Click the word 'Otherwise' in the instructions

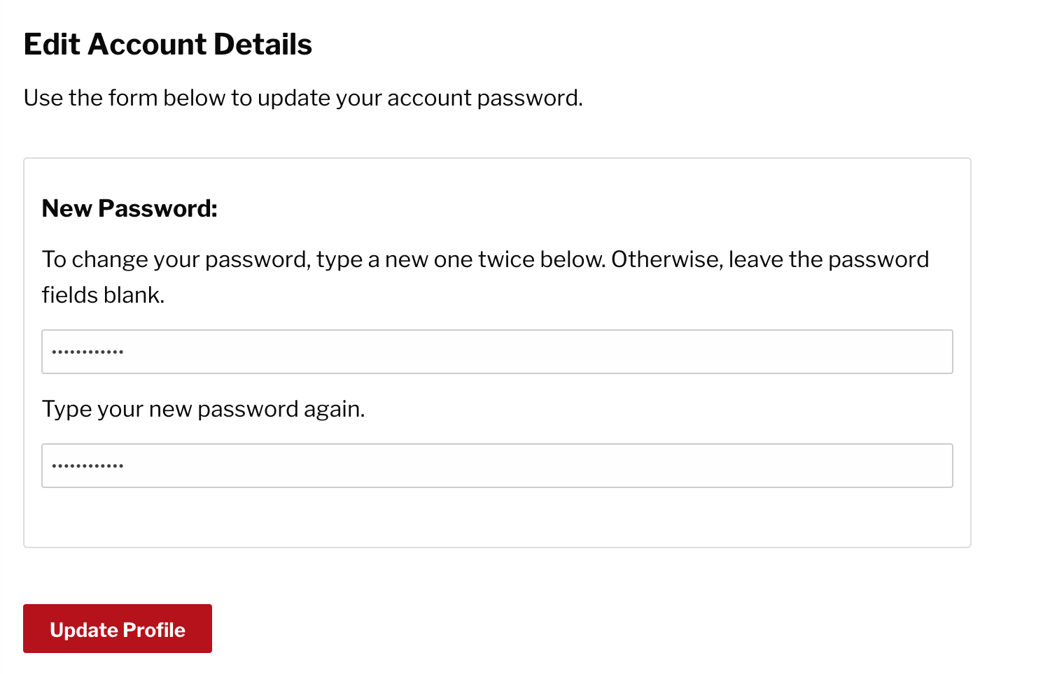point(665,259)
